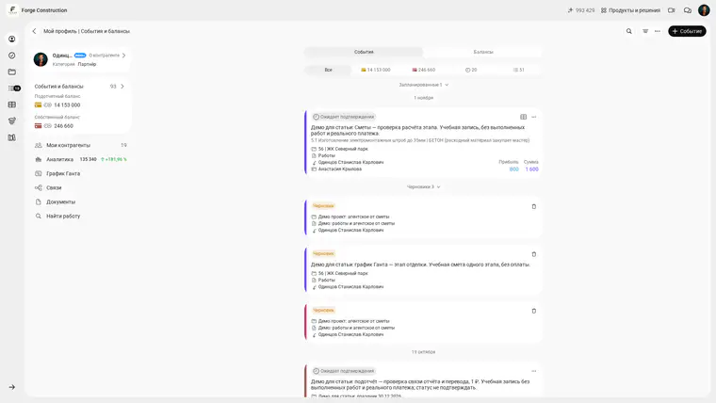Delete the first Черновик draft with trash icon
The image size is (716, 403).
click(x=534, y=206)
